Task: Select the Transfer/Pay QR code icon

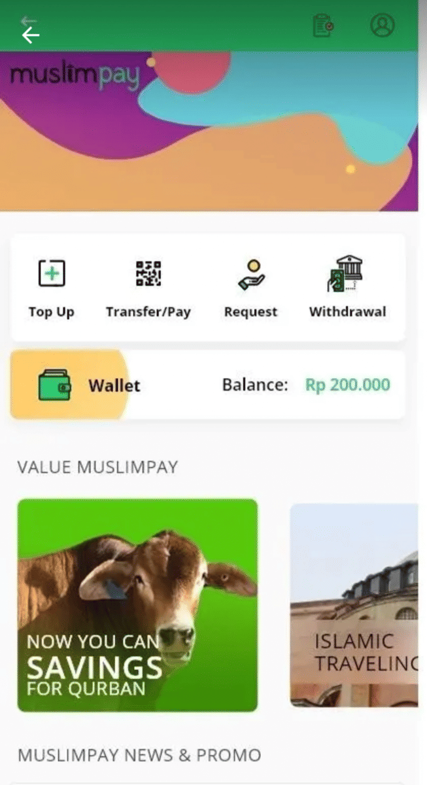Action: pos(148,273)
